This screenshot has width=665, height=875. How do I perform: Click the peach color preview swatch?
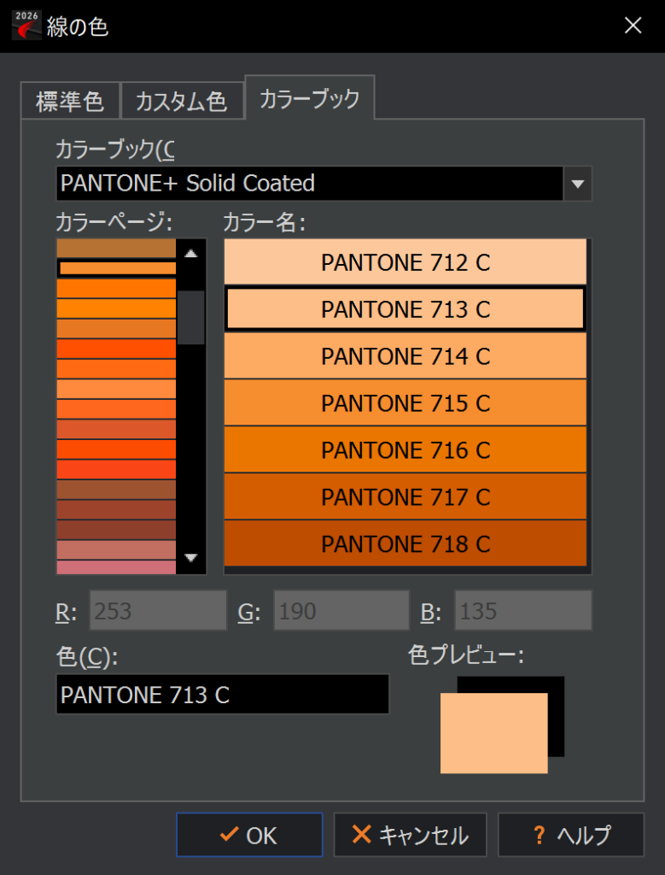(x=494, y=732)
